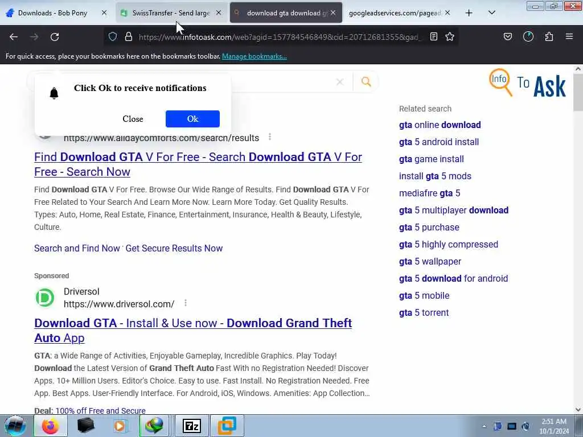This screenshot has width=583, height=437.
Task: Click the page scrollbar down arrow
Action: (578, 410)
